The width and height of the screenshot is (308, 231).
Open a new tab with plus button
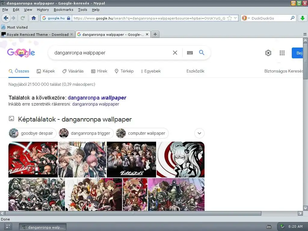pos(155,34)
